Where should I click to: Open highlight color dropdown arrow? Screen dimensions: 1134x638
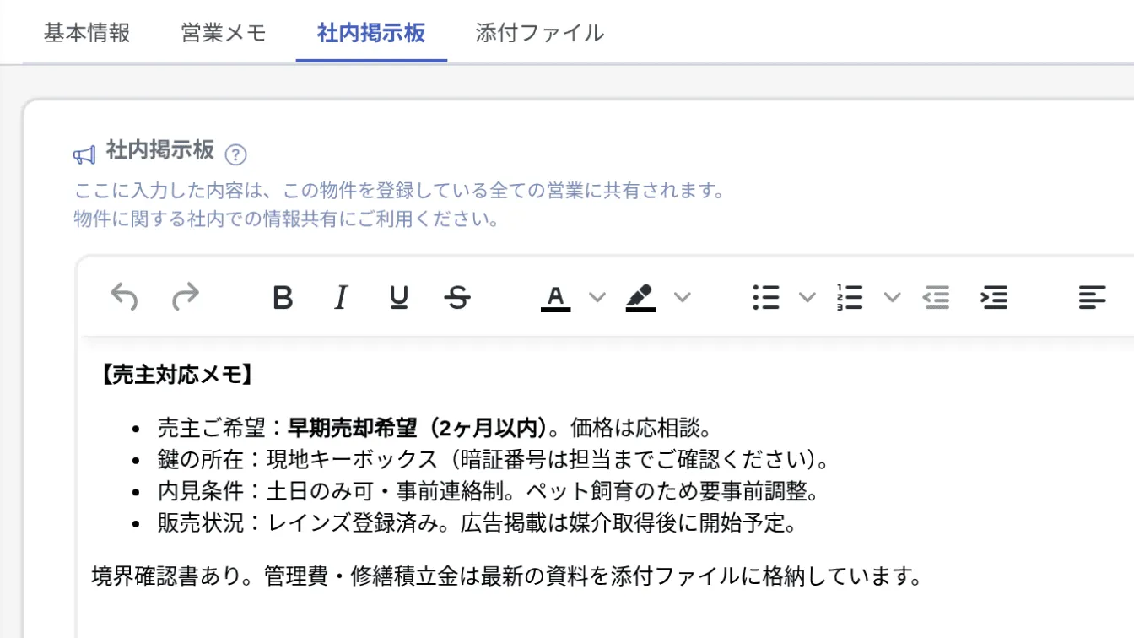(682, 297)
